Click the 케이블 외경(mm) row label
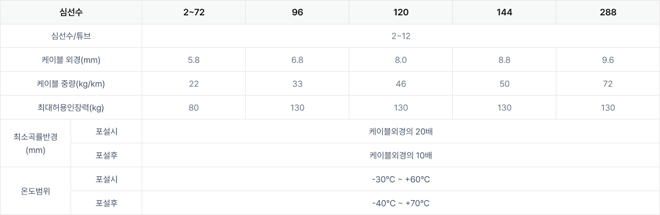660x215 pixels. [71, 60]
